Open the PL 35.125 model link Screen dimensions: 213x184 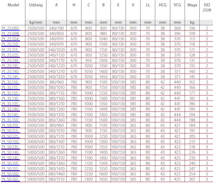point(10,93)
